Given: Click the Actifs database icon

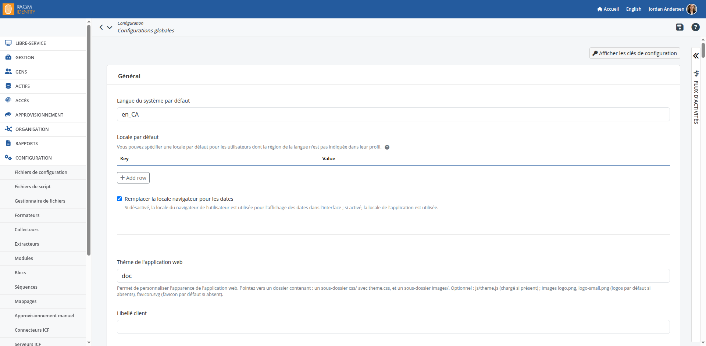Looking at the screenshot, I should [8, 86].
